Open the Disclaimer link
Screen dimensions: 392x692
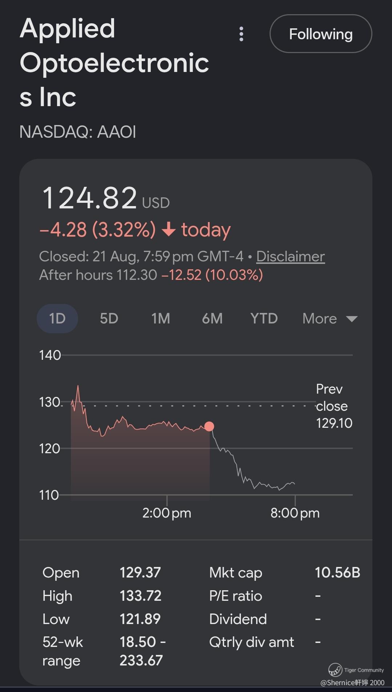pyautogui.click(x=291, y=256)
